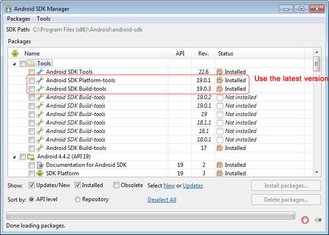Click the wrench icon for Build-tools 19.0.1
This screenshot has height=235, width=329.
40,106
